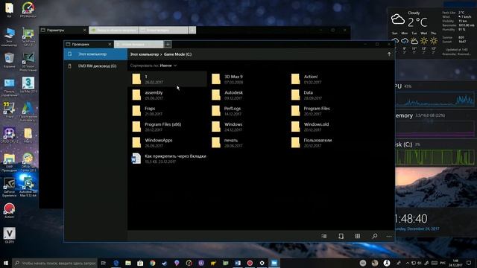
Task: Click the taskbar search input field
Action: coord(54,263)
